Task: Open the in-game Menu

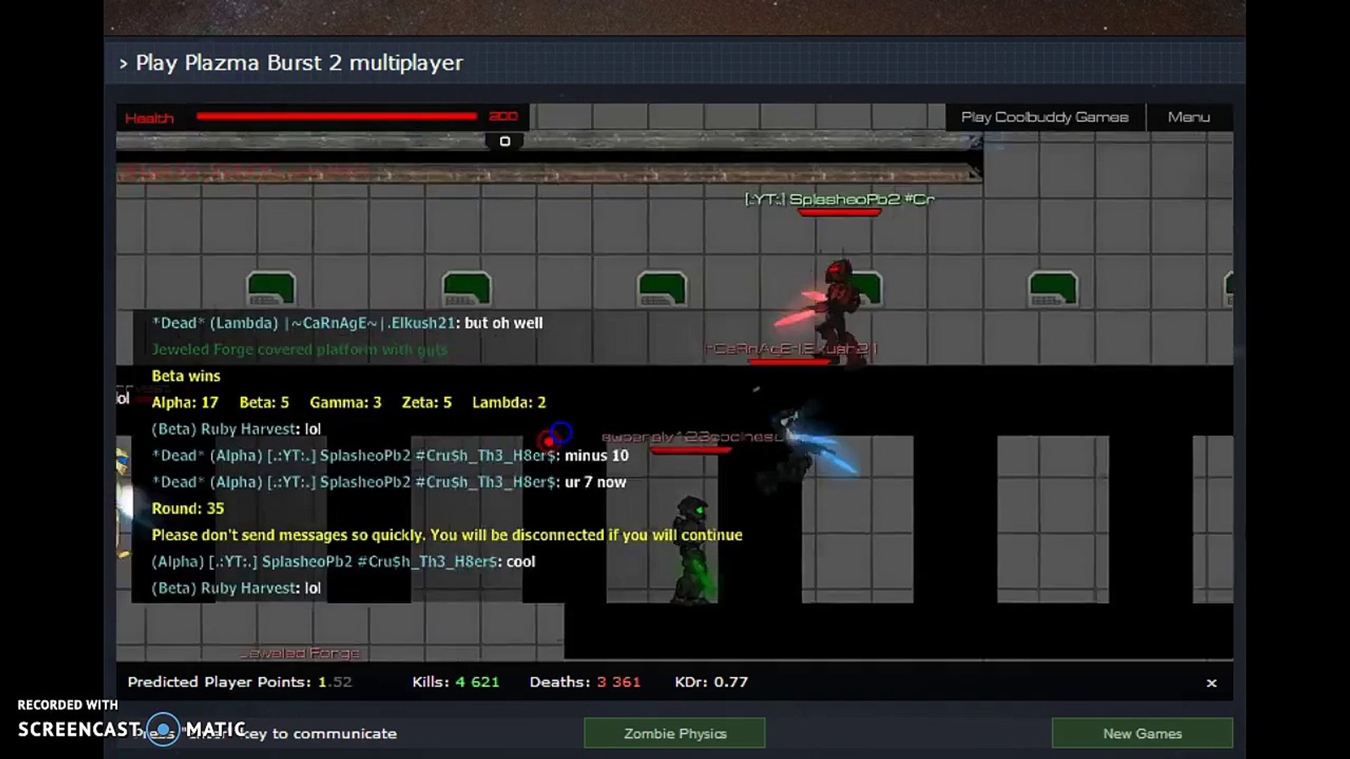Action: point(1188,117)
